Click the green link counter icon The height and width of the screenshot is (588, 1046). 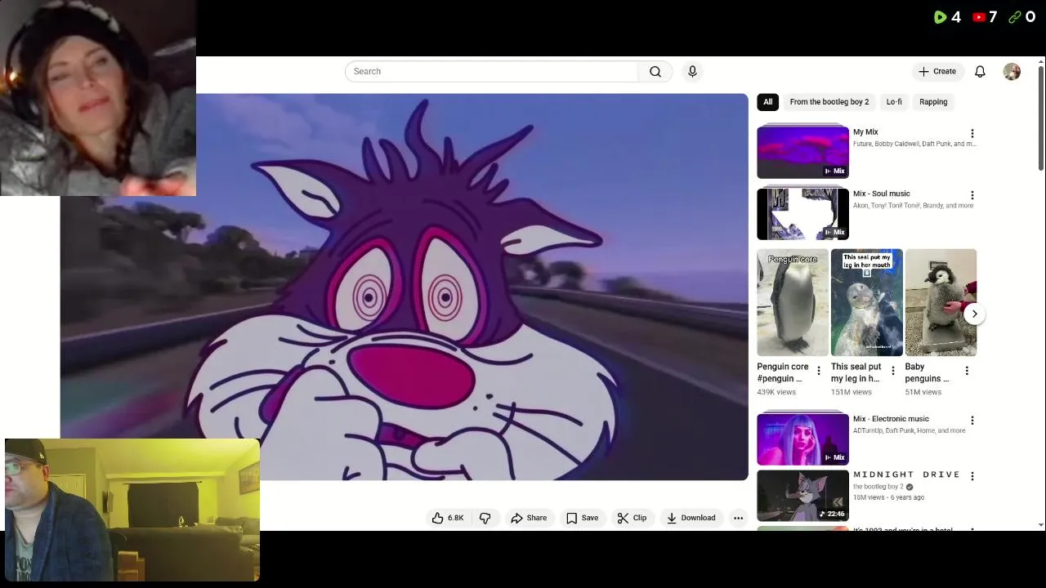point(1015,17)
